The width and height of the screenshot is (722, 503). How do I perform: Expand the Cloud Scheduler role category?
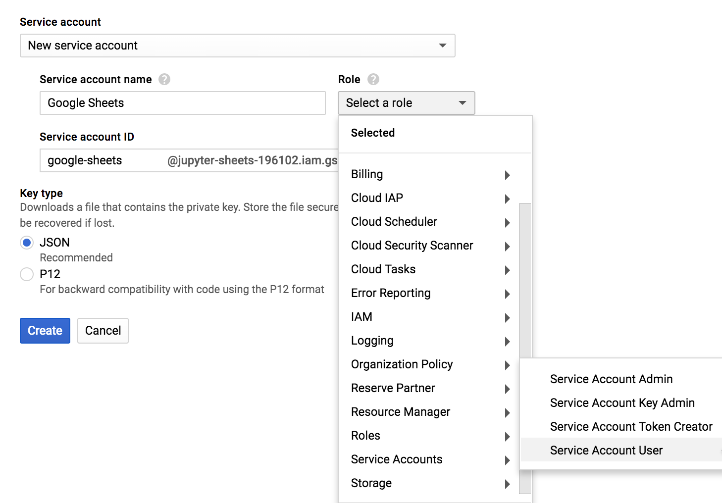coord(429,222)
